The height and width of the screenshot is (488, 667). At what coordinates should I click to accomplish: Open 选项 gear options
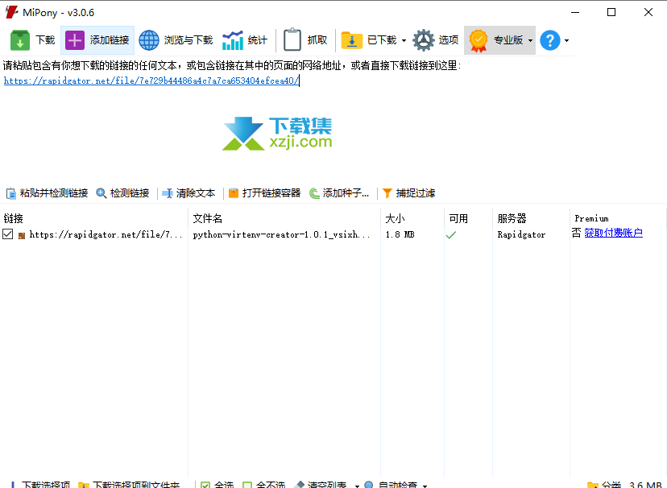(x=436, y=40)
